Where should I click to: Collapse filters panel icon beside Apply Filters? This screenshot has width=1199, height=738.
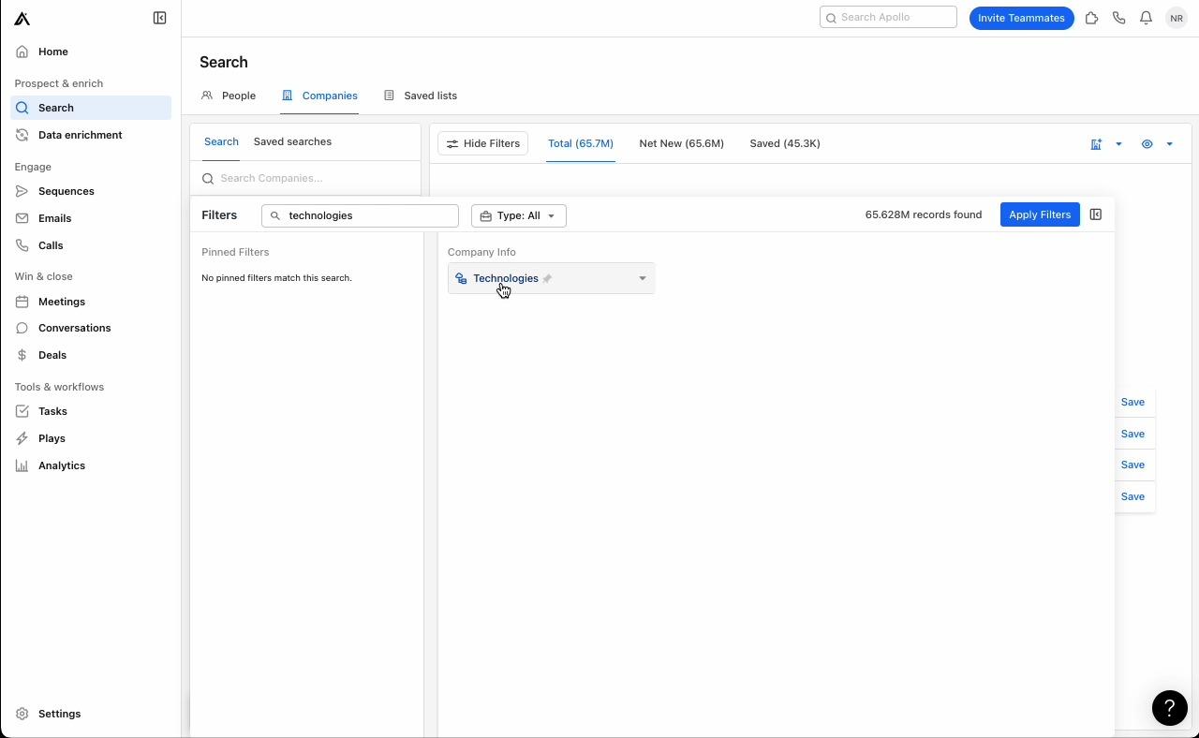pos(1095,214)
